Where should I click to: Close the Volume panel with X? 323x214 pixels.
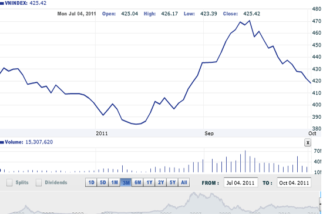pos(308,142)
